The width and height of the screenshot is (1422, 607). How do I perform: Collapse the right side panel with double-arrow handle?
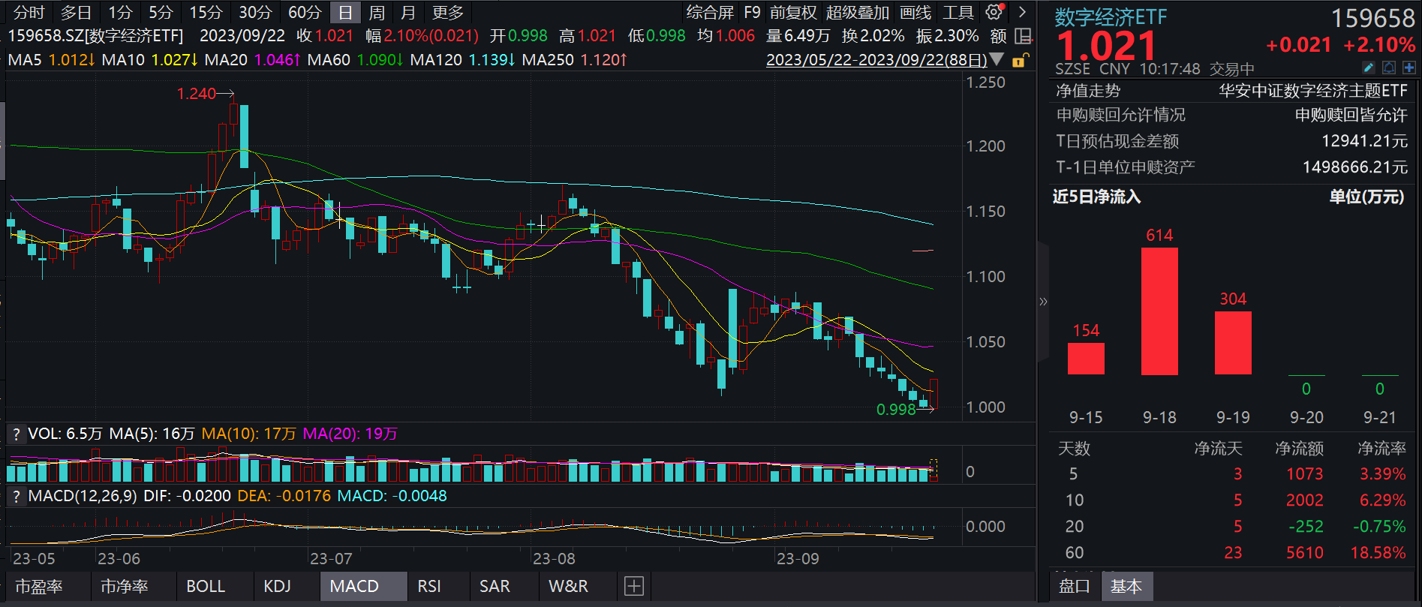pyautogui.click(x=1043, y=302)
